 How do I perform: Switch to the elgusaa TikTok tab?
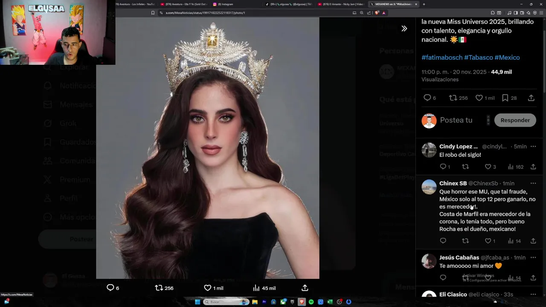(x=289, y=4)
